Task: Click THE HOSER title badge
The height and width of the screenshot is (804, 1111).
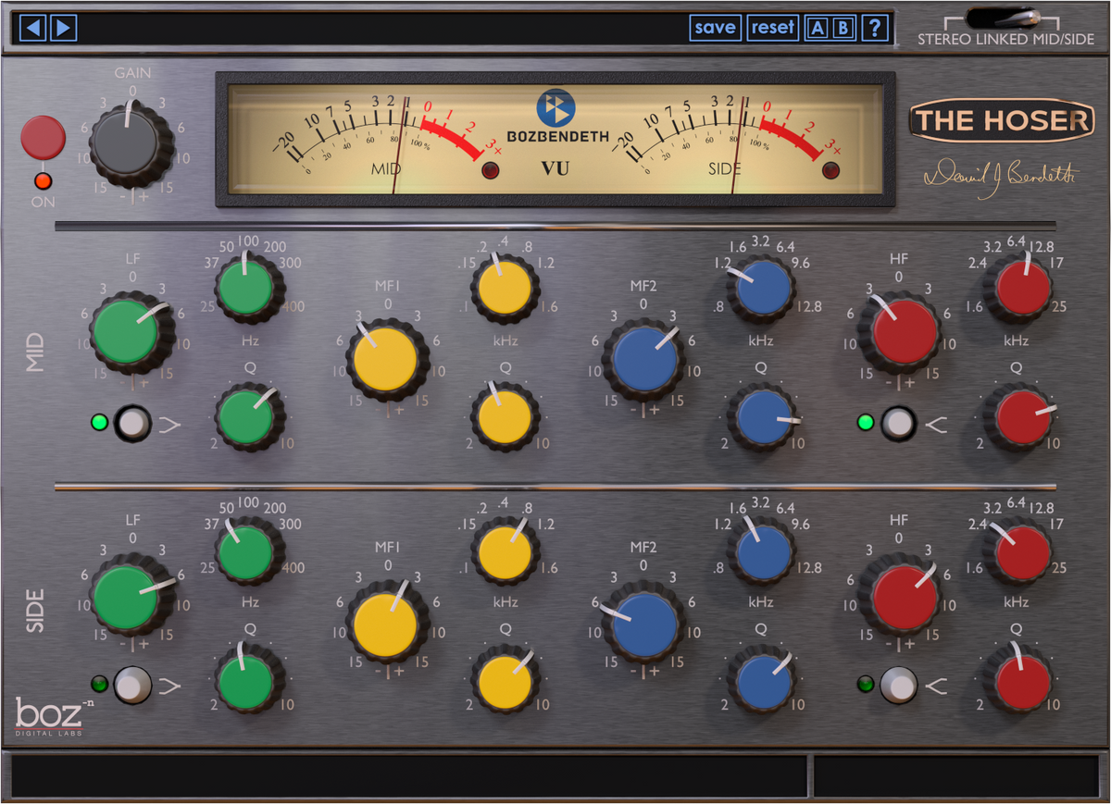Action: (1000, 120)
